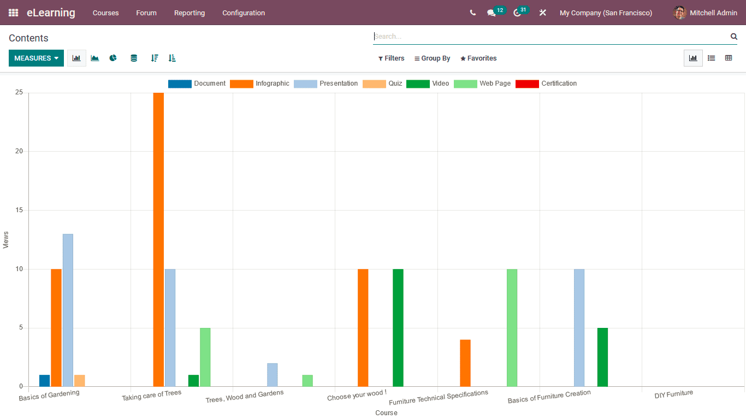Image resolution: width=746 pixels, height=419 pixels.
Task: Sort measures in descending order
Action: (x=155, y=58)
